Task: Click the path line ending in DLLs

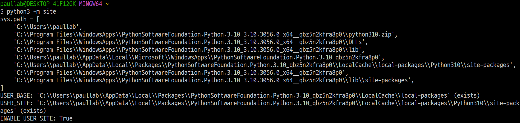Action: click(x=191, y=42)
